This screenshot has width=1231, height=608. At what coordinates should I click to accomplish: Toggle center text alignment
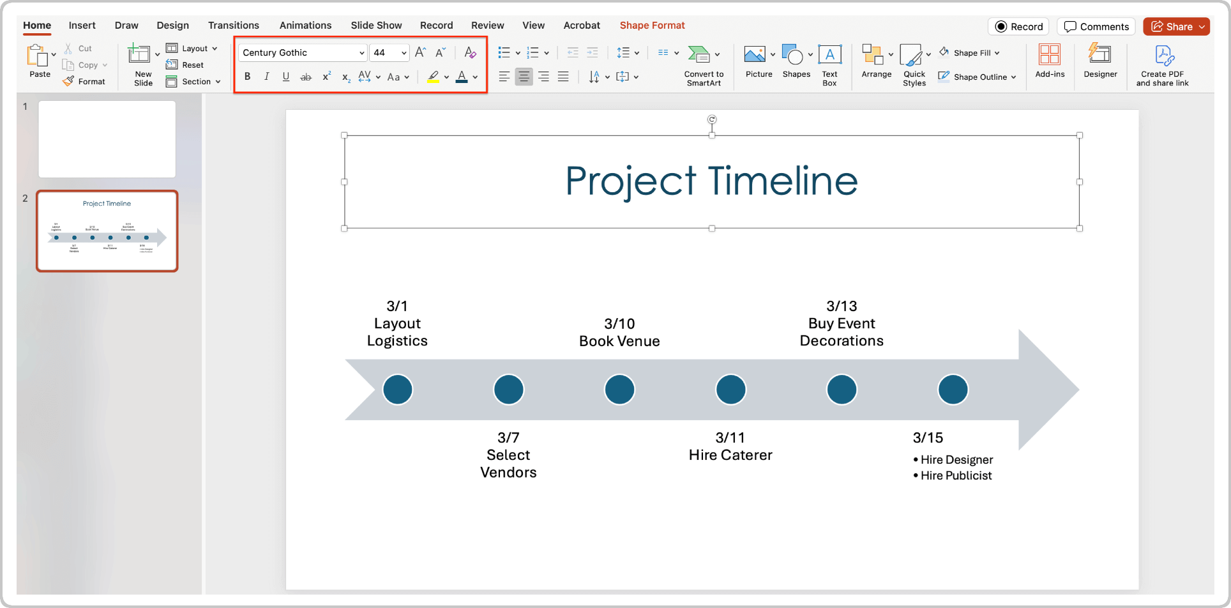(x=524, y=77)
